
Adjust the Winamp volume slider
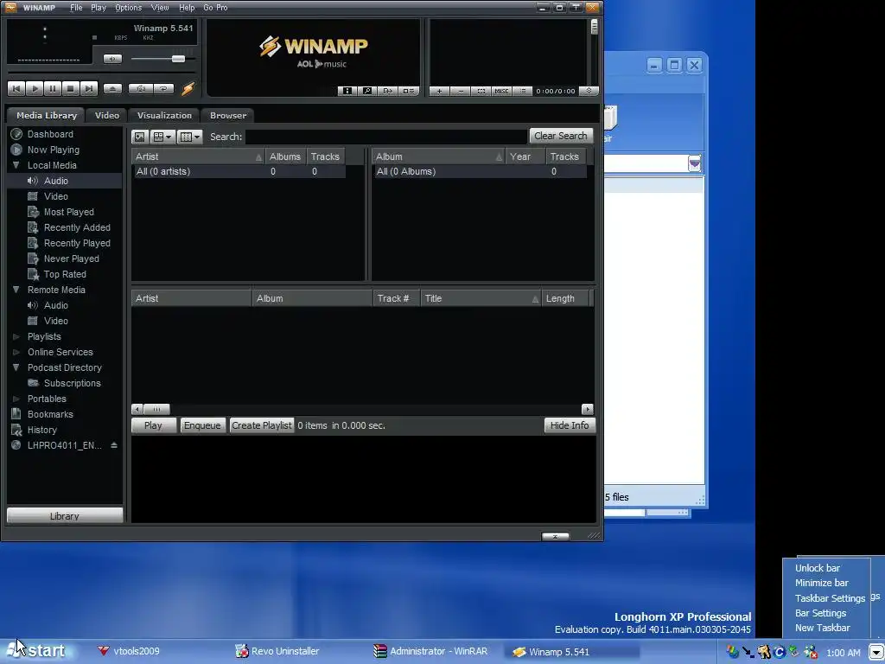[x=178, y=59]
